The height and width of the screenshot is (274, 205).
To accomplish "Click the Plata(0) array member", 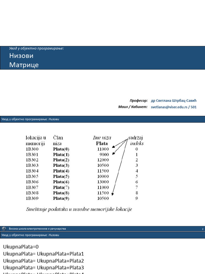I will (61, 149).
